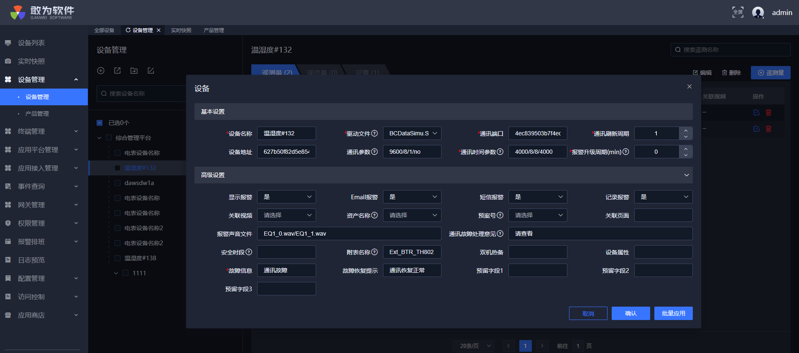Close the 设备 dialog with X
The height and width of the screenshot is (353, 799).
pos(689,86)
